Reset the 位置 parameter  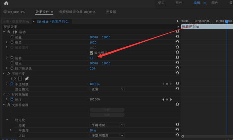[x=177, y=36]
